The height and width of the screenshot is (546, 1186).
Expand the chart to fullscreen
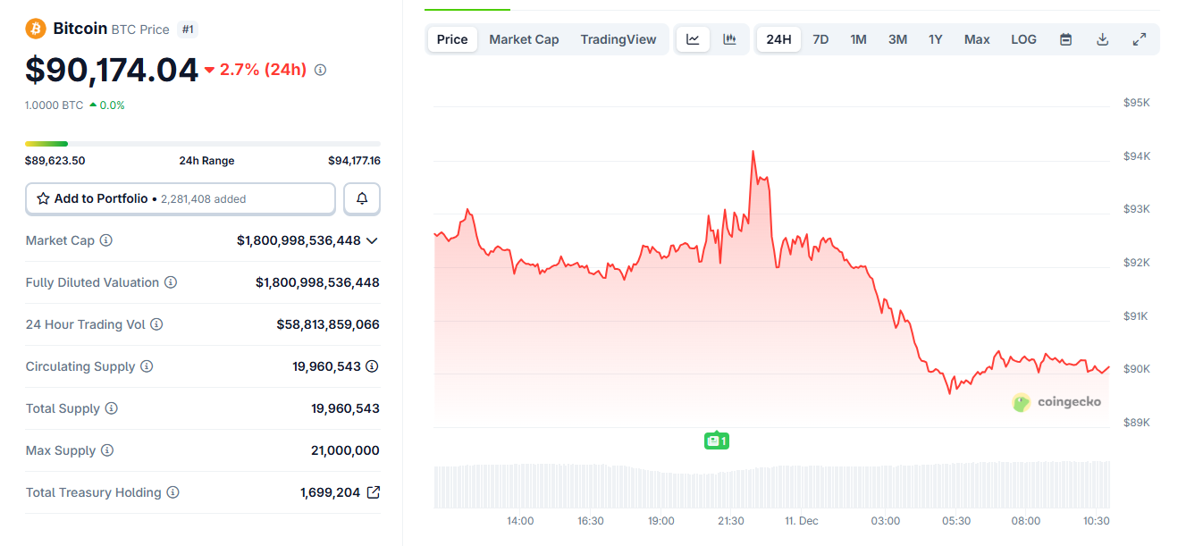pyautogui.click(x=1139, y=38)
